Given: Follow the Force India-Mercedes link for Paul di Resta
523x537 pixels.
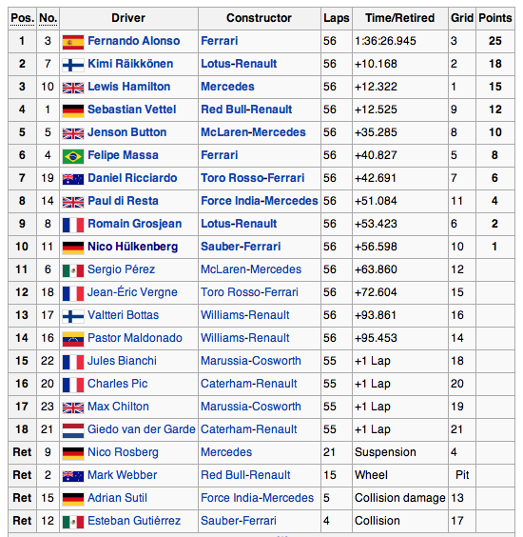Looking at the screenshot, I should pyautogui.click(x=260, y=201).
